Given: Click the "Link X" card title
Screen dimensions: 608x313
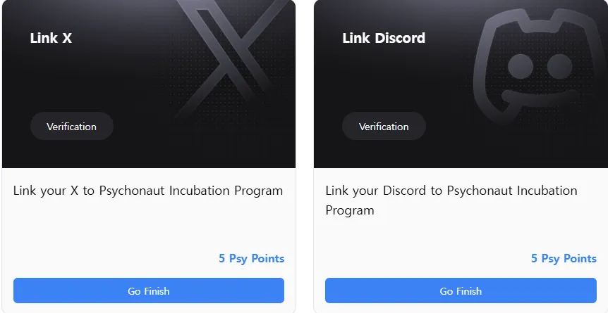Looking at the screenshot, I should [51, 38].
